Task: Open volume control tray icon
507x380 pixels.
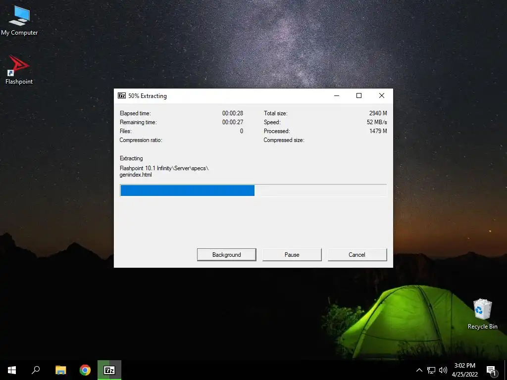Action: coord(443,370)
